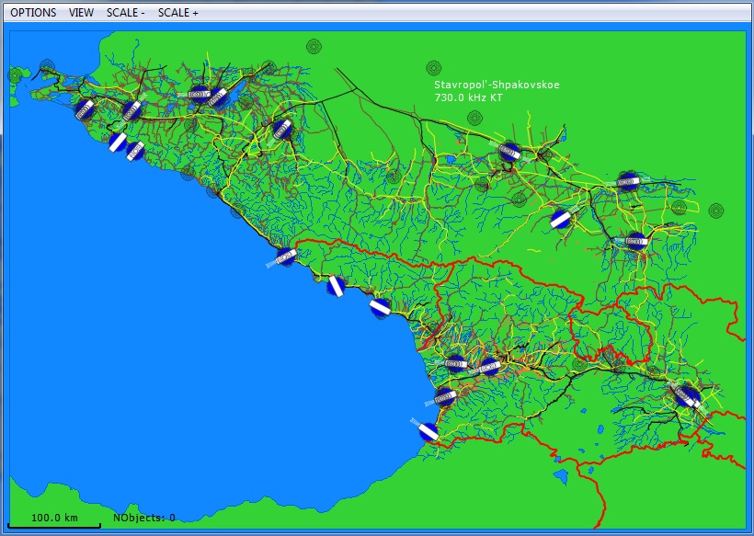Click the 730.0 kHz KT frequency text
754x536 pixels.
click(469, 97)
